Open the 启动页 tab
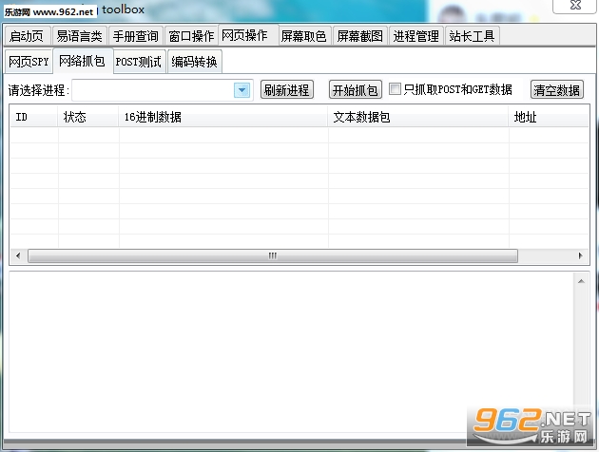Viewport: 599px width, 452px height. click(x=27, y=36)
